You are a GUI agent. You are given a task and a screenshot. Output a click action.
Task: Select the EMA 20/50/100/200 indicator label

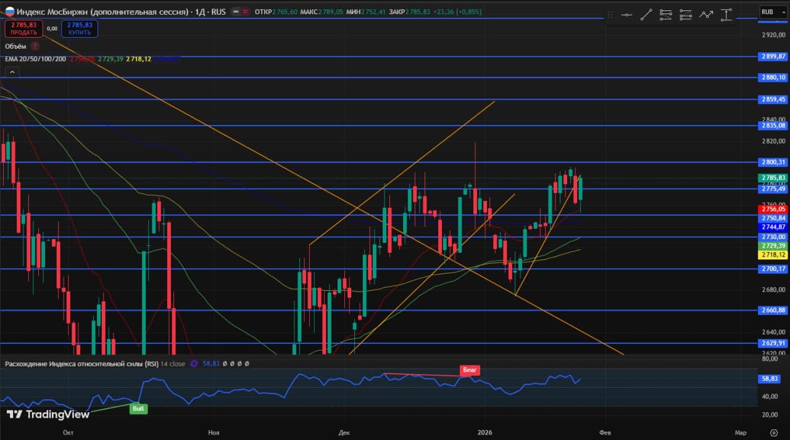tap(35, 59)
